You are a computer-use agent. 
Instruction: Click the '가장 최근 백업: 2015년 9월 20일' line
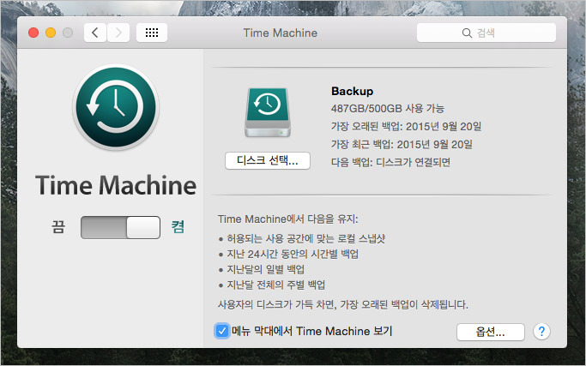pyautogui.click(x=402, y=144)
